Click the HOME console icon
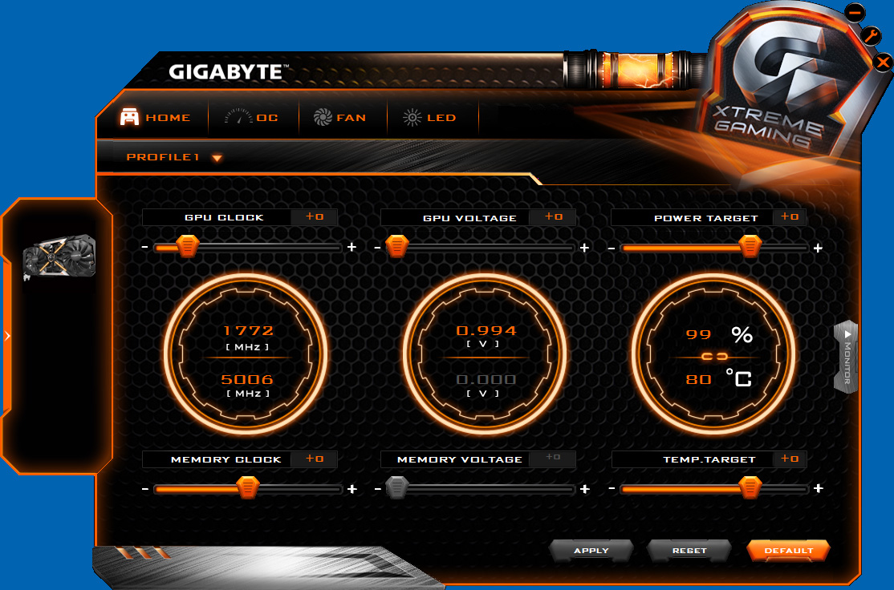The image size is (894, 590). click(129, 117)
